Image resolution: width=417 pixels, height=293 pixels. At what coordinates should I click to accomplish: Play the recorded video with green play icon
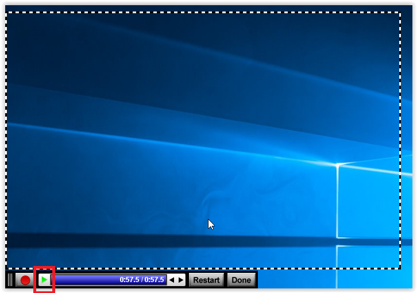44,280
